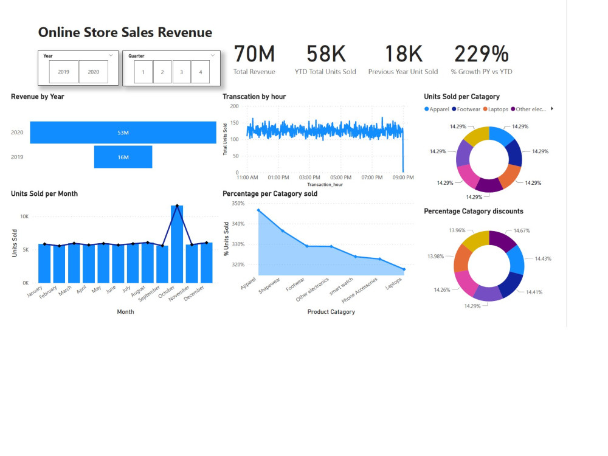Select Quarter 3 in the Quarter slicer
608x456 pixels.
[181, 71]
